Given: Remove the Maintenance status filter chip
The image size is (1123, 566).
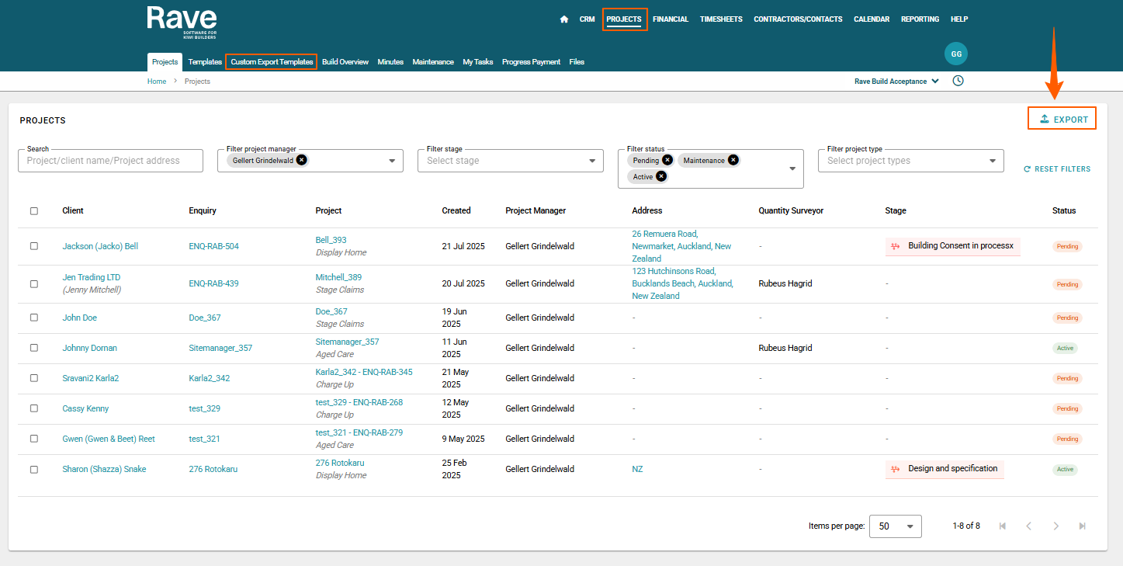Looking at the screenshot, I should (733, 160).
